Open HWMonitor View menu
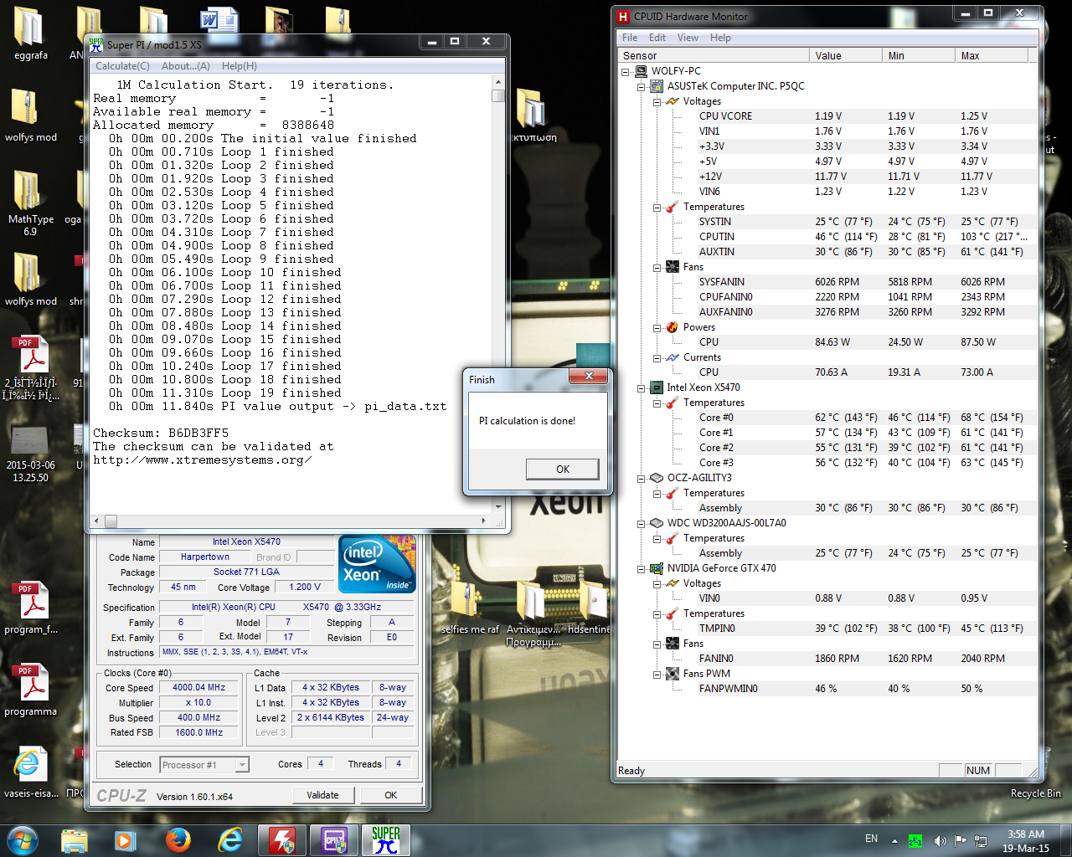Screen dimensions: 1072x857 [x=688, y=38]
